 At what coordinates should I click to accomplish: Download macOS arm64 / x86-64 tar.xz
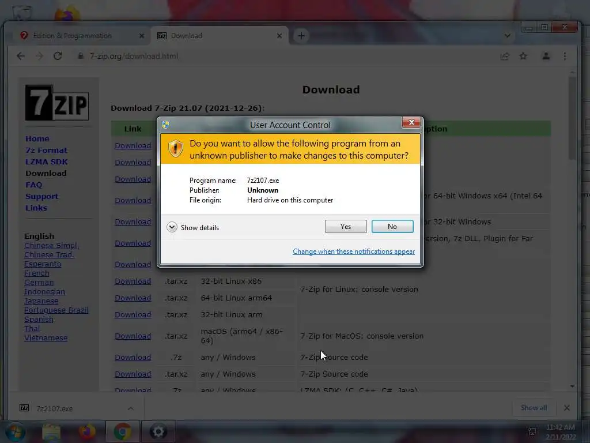tap(133, 336)
